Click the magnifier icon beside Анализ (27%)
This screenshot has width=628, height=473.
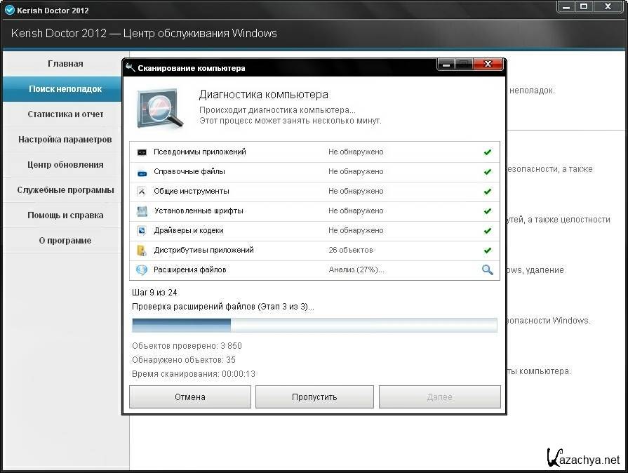point(487,269)
